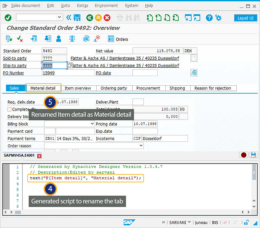Click the green checkmark Enter icon
The width and height of the screenshot is (260, 228).
[8, 18]
